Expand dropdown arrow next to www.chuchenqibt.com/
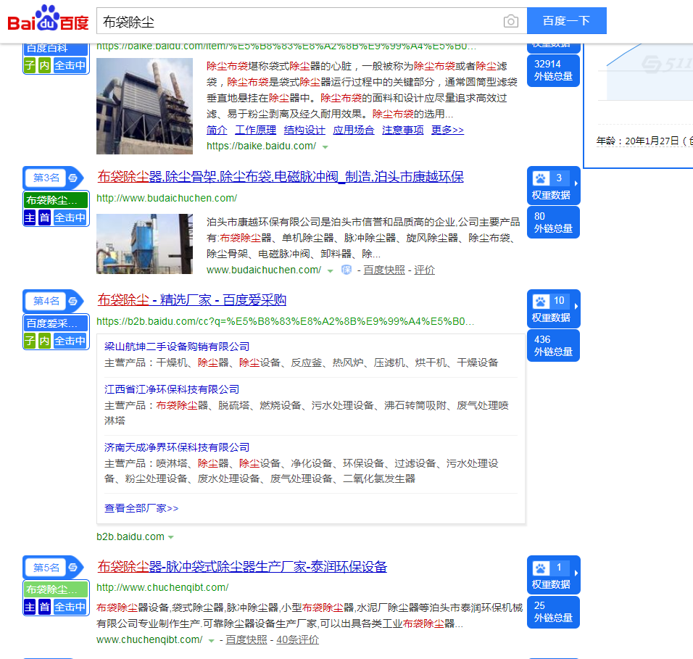693x659 pixels. 211,640
